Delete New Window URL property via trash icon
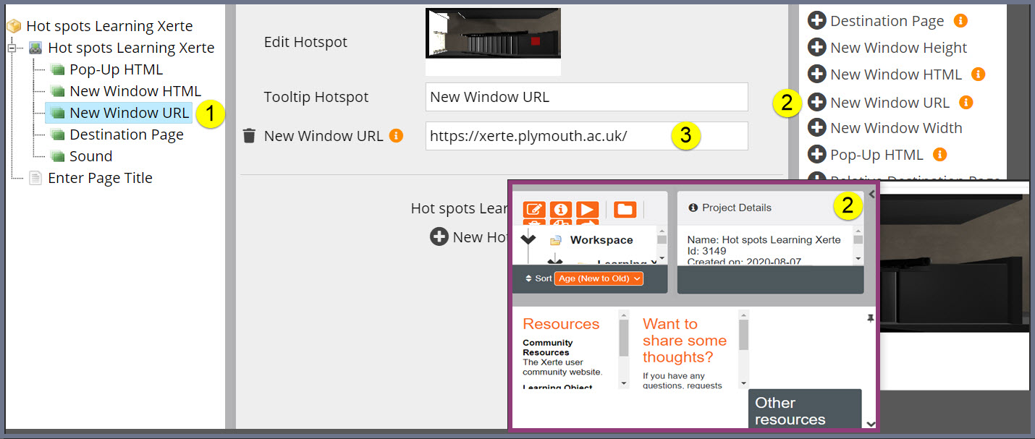This screenshot has width=1035, height=439. (250, 135)
